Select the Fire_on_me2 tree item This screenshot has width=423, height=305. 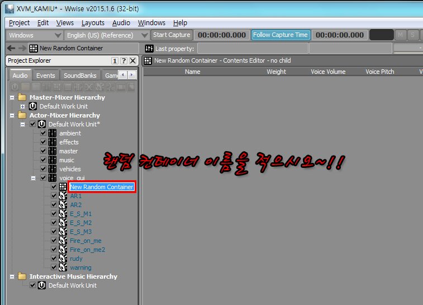tap(87, 250)
